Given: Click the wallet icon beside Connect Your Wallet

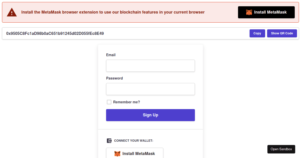Looking at the screenshot, I should click(109, 141).
